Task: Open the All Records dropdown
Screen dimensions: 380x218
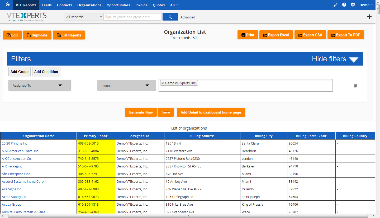Action: pos(84,17)
